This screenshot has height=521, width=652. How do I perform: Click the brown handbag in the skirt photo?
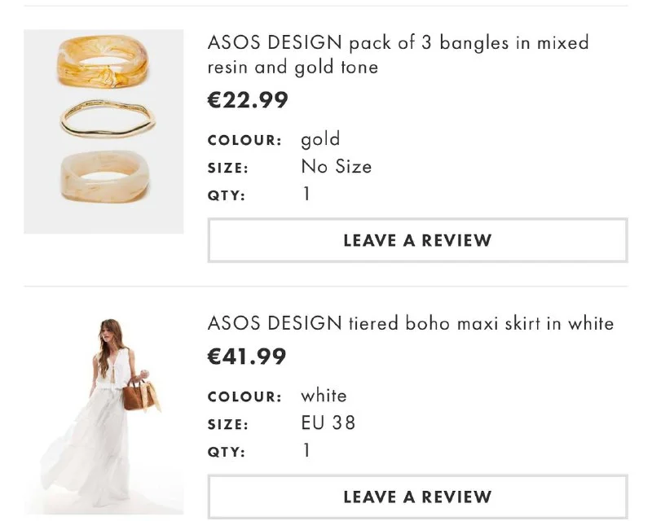(137, 394)
